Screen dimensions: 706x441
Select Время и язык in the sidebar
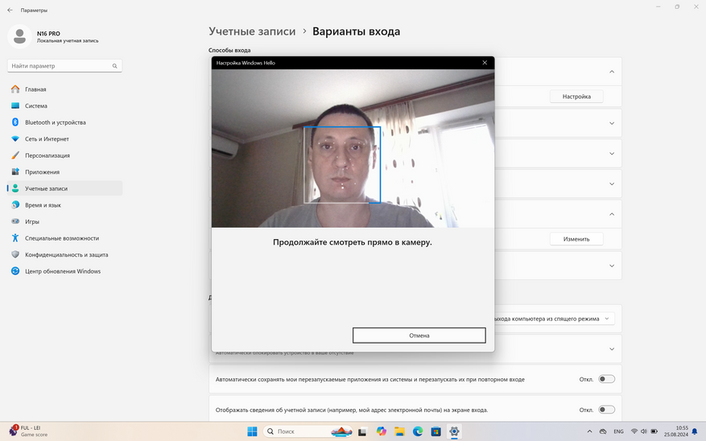[x=43, y=205]
